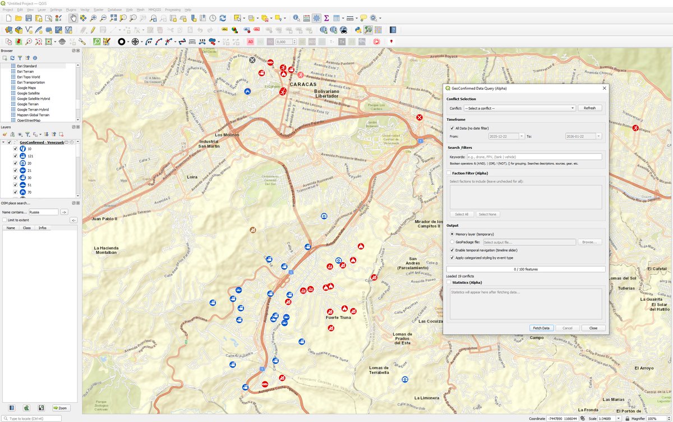This screenshot has width=673, height=422.
Task: Click Expand All in Layers panel
Action: click(47, 134)
